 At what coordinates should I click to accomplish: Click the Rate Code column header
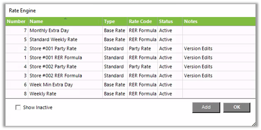tap(140, 21)
